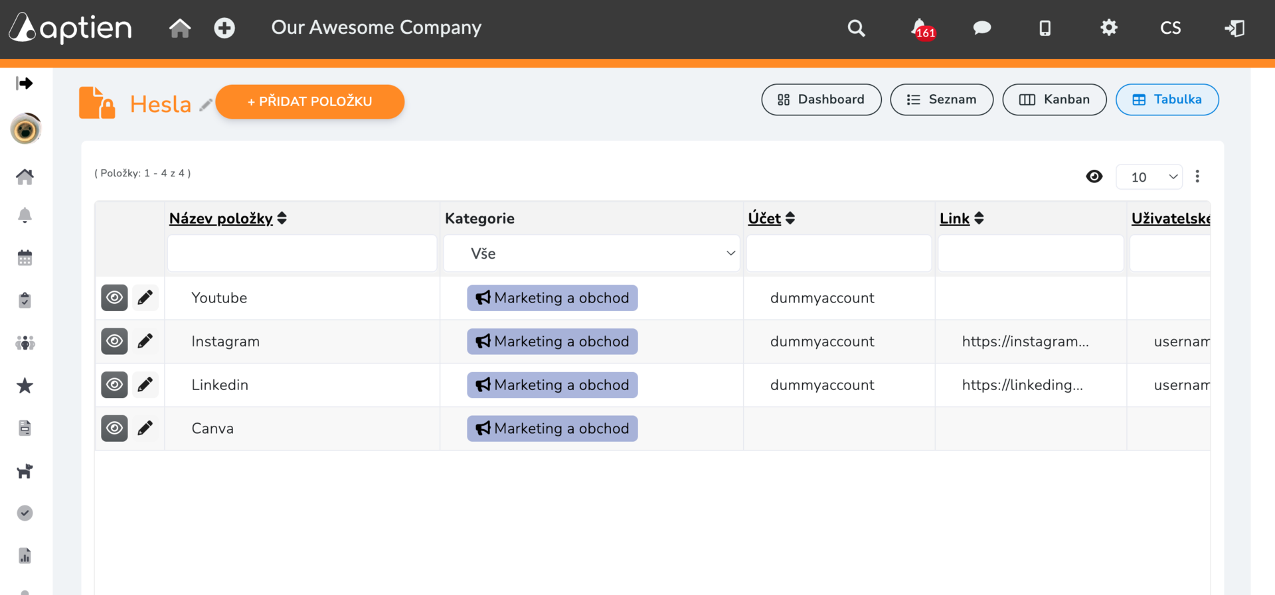Click PŘIDAT POLOŽKU button
This screenshot has height=595, width=1275.
310,101
